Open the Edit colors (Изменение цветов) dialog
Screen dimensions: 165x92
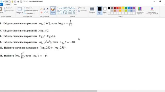coord(140,10)
